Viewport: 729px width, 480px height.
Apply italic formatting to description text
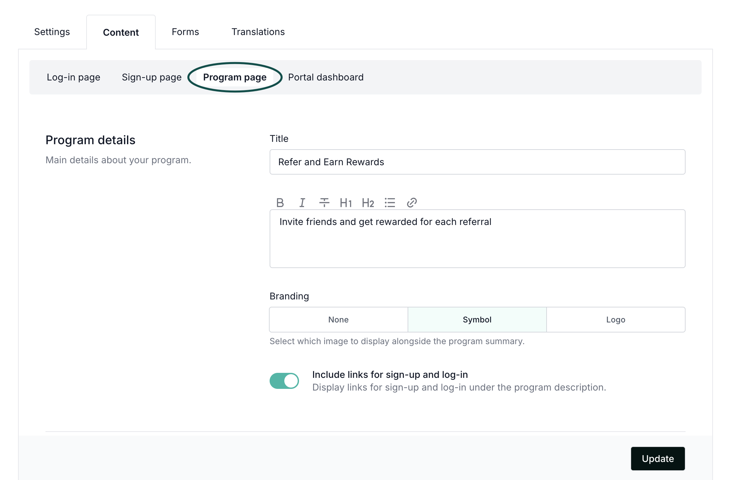302,203
